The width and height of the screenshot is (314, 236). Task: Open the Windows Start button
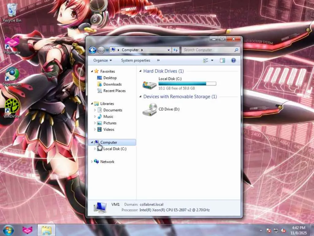click(8, 230)
